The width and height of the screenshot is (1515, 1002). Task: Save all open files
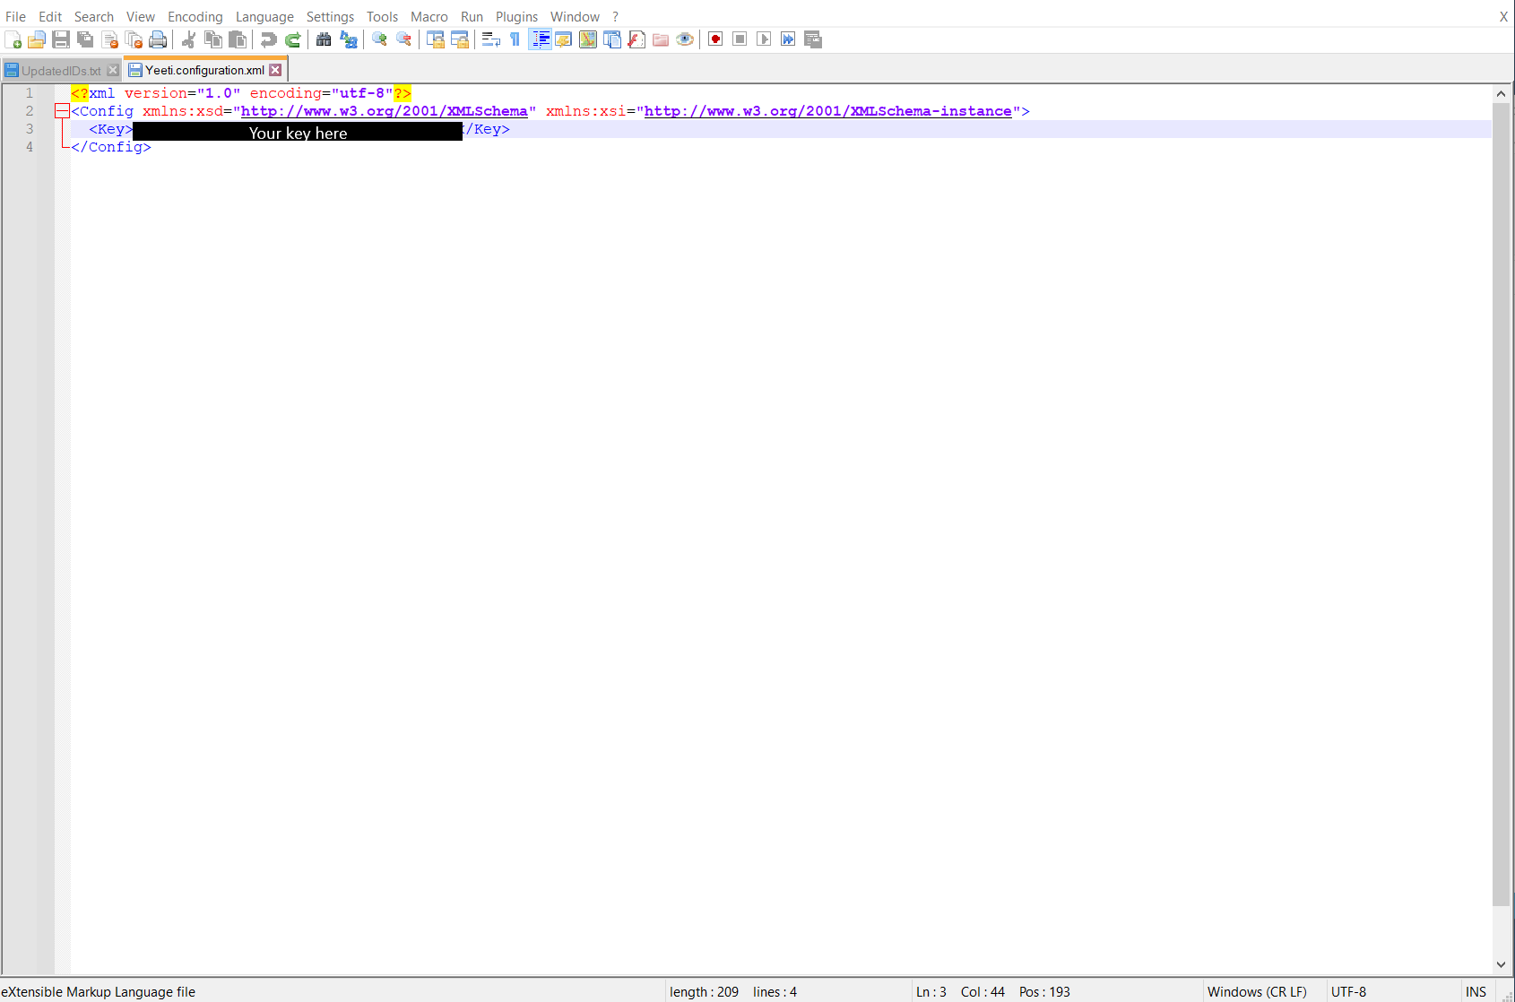85,39
